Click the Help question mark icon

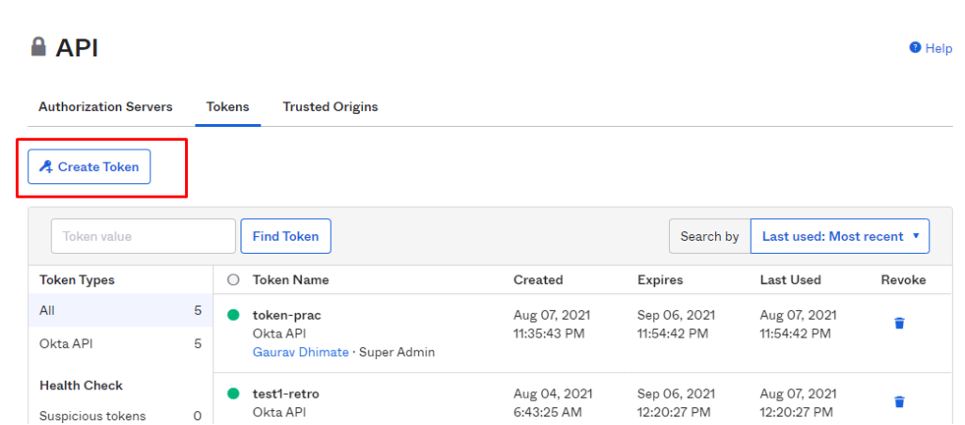click(x=914, y=48)
